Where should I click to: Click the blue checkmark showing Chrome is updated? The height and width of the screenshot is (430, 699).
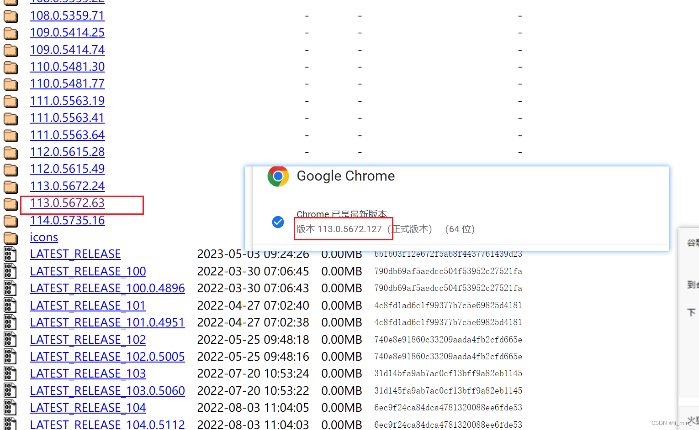point(278,222)
